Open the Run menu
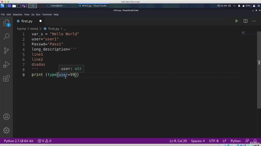Image resolution: width=261 pixels, height=146 pixels. 38,15
